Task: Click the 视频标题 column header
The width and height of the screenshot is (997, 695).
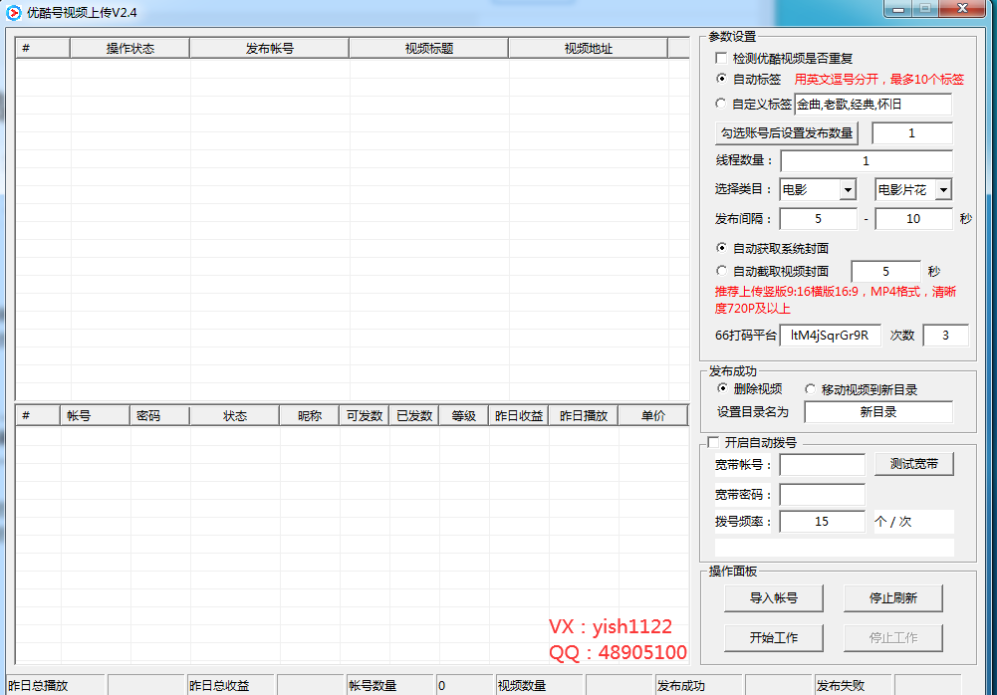Action: pyautogui.click(x=429, y=49)
